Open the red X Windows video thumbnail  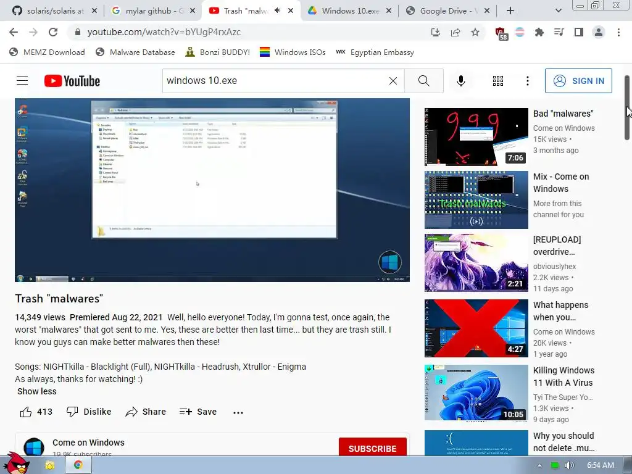coord(476,328)
